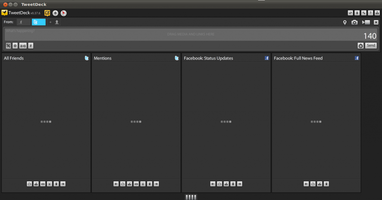This screenshot has width=382, height=200.
Task: Toggle the eye icon under Mentions
Action: point(136,184)
